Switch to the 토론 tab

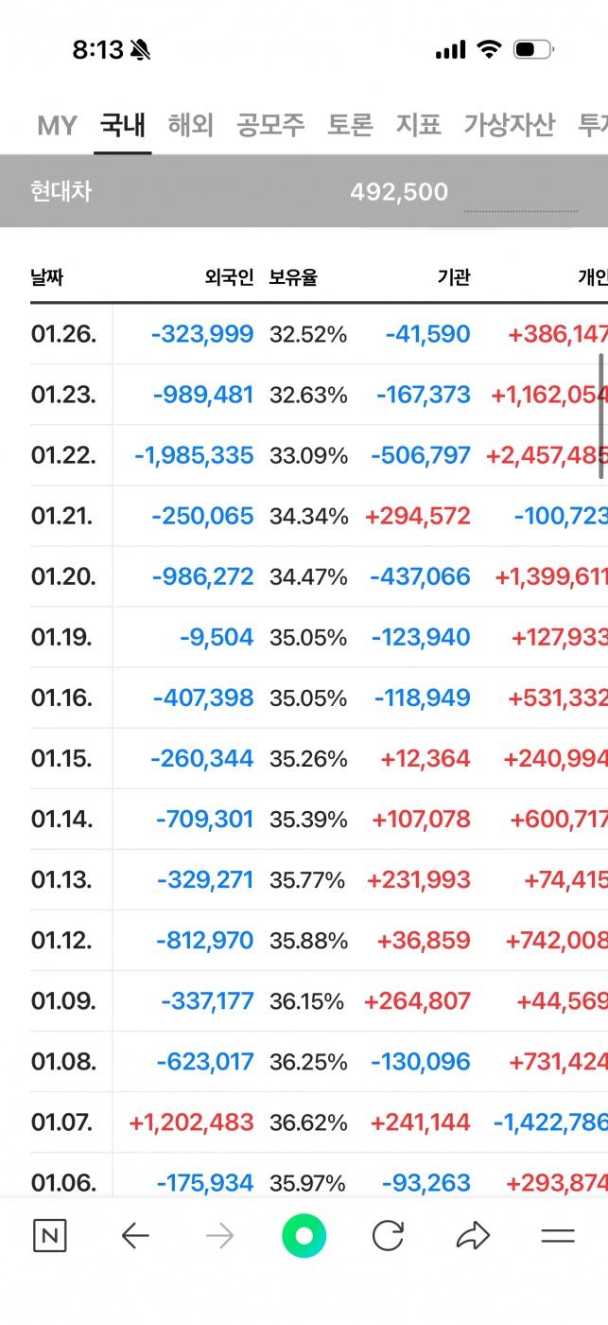coord(350,125)
